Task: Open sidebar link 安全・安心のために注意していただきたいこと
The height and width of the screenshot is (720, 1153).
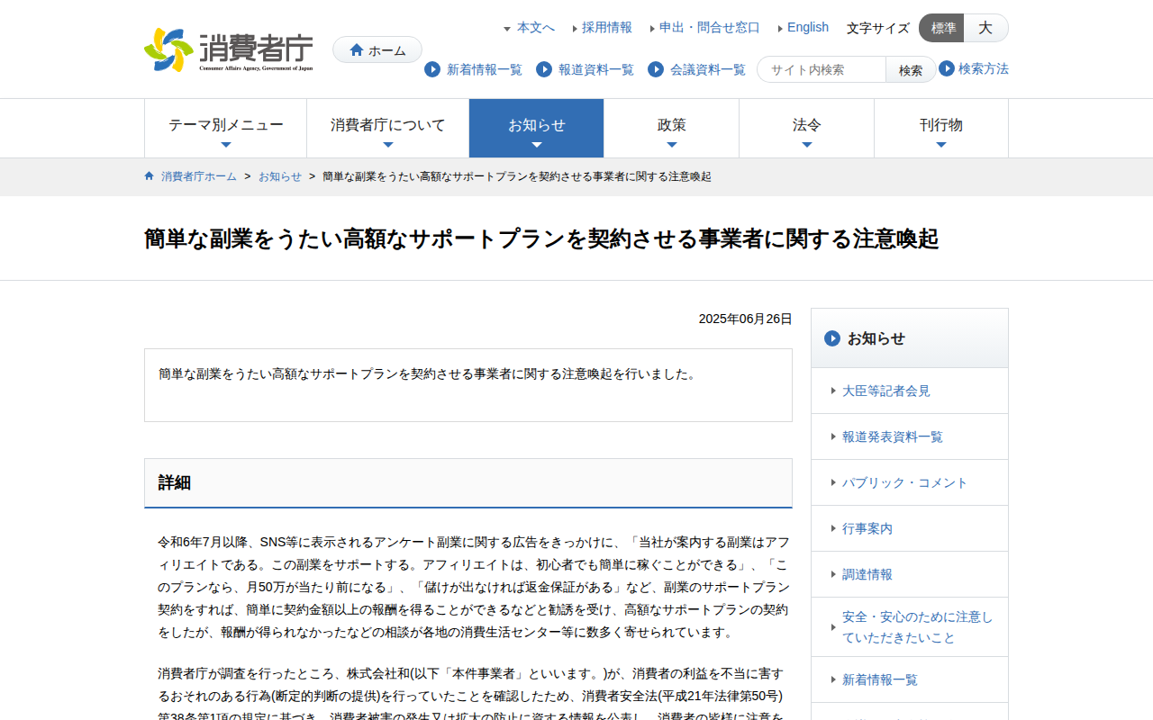Action: (x=918, y=627)
